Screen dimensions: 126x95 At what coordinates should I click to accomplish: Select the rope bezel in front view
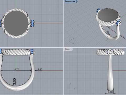[16, 52]
